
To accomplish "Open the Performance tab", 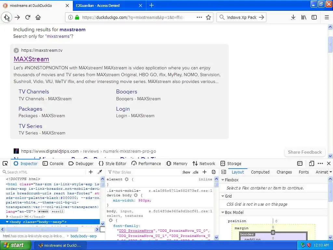I will [x=146, y=163].
